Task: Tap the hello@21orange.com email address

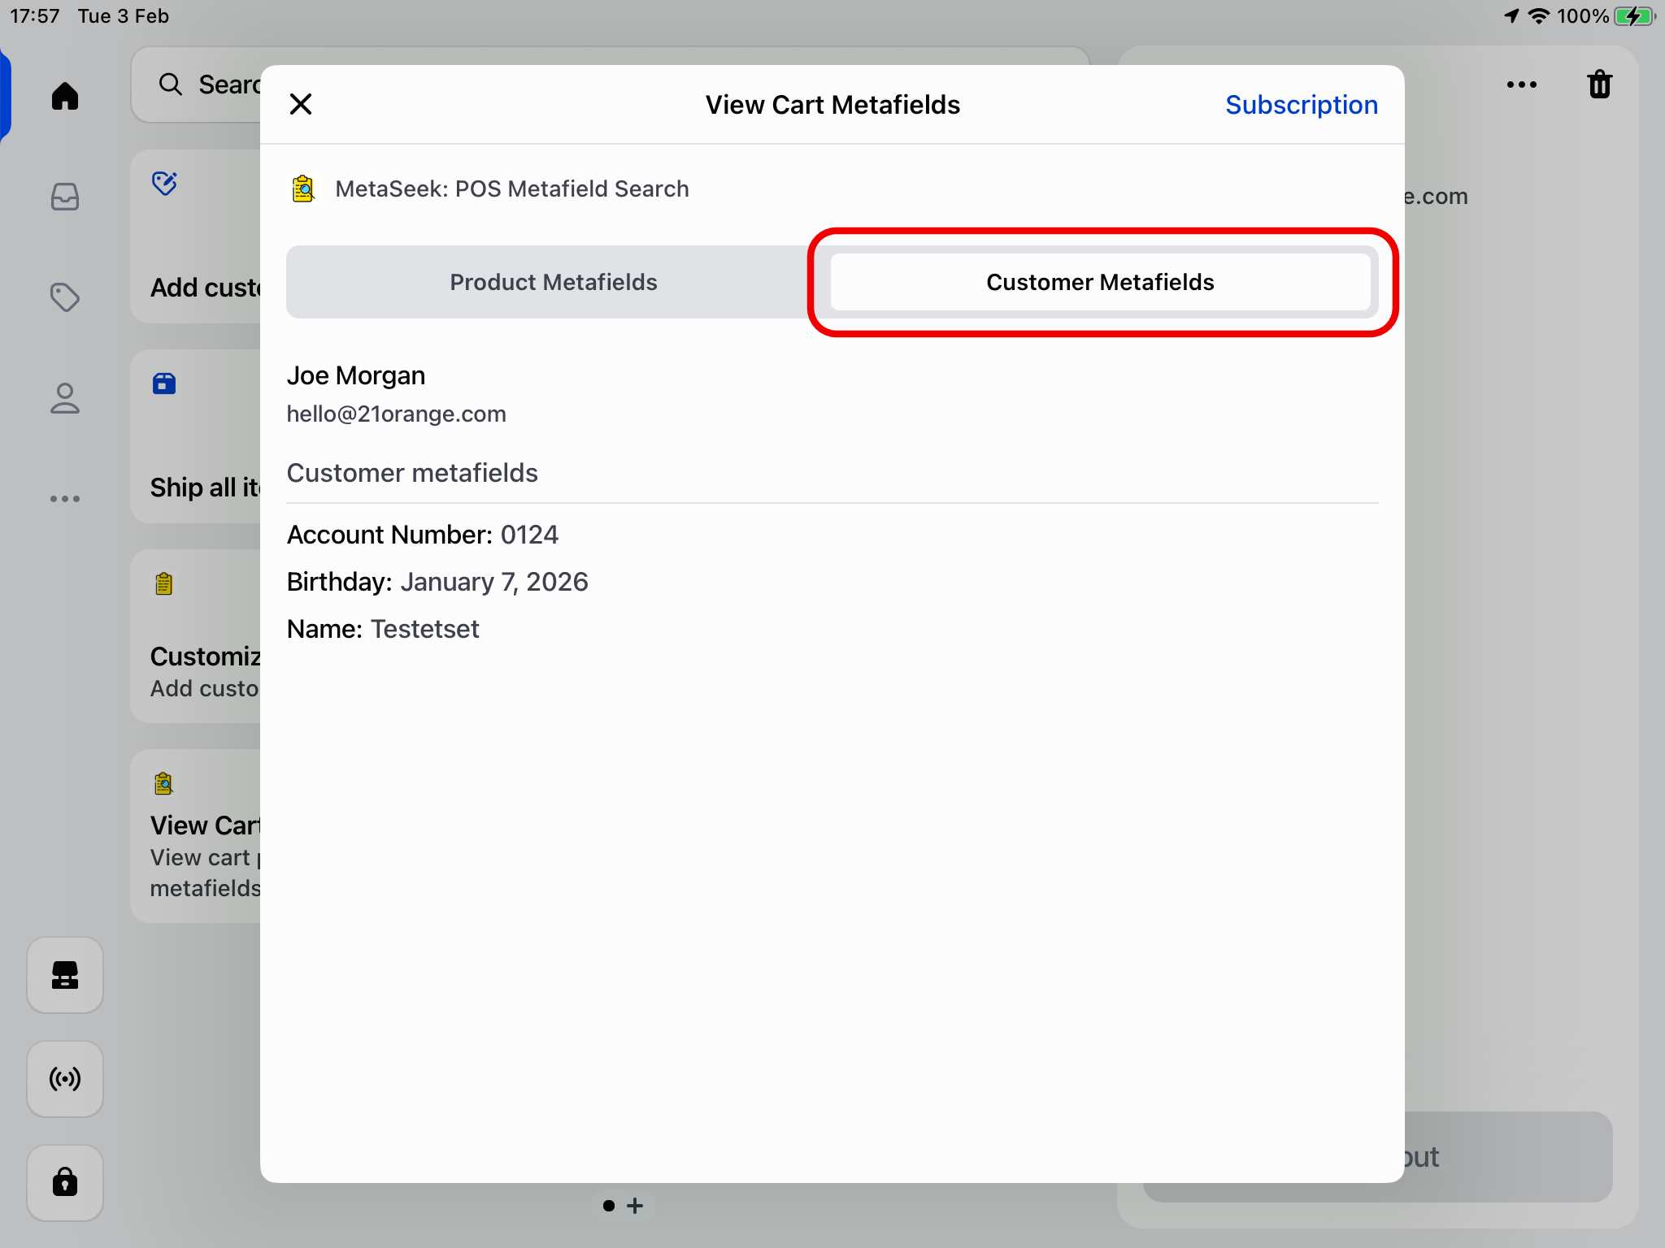Action: pos(396,414)
